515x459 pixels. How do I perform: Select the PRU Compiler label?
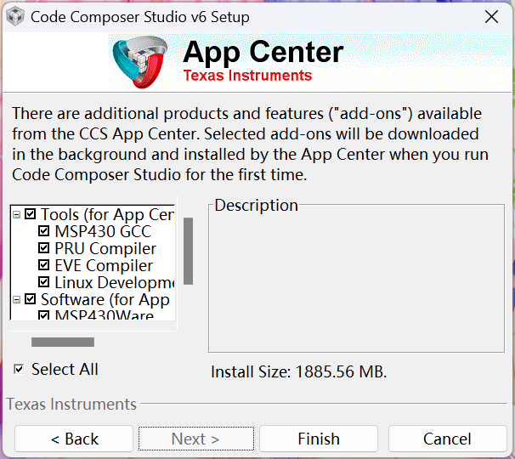pos(105,248)
